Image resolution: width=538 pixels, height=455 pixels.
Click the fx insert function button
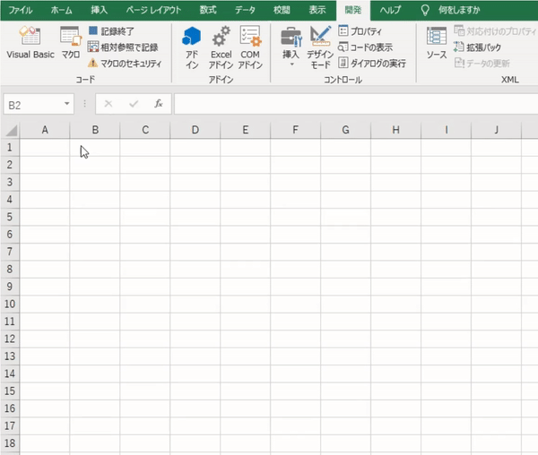(158, 104)
